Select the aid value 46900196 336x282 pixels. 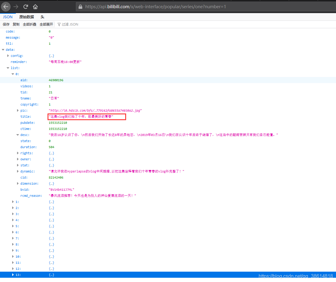[x=56, y=80]
